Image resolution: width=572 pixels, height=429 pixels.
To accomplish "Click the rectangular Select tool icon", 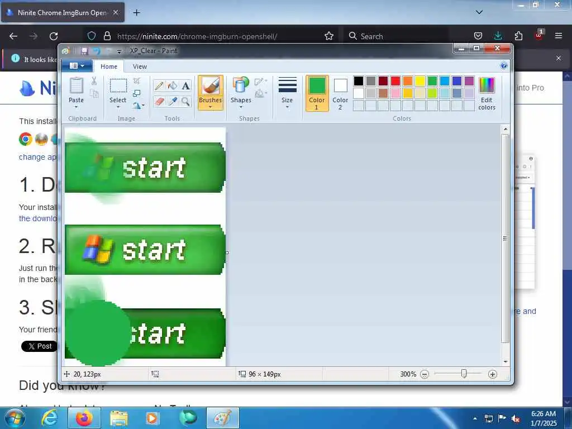I will [118, 86].
